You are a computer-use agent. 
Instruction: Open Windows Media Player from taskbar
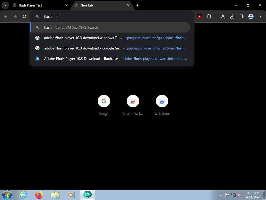click(x=71, y=195)
